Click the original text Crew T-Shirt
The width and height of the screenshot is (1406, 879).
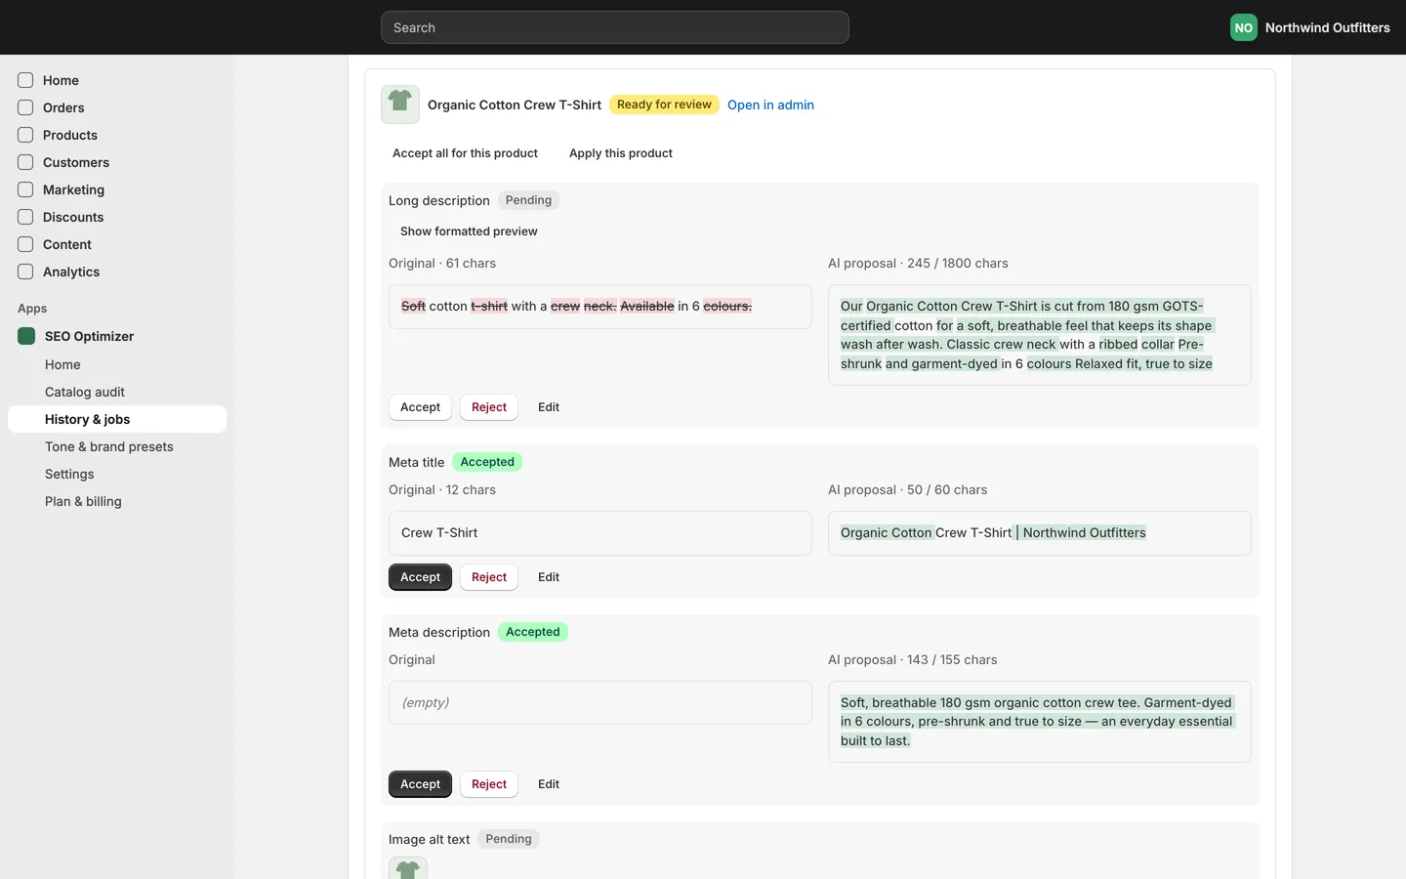(x=439, y=533)
